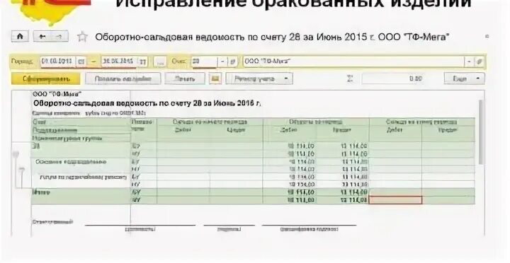Click the Ответственный label below the table
The image size is (510, 263).
pos(52,222)
